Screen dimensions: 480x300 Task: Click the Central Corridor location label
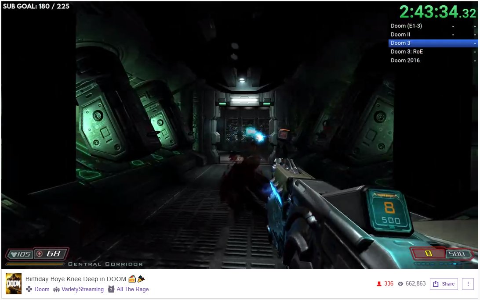(105, 264)
